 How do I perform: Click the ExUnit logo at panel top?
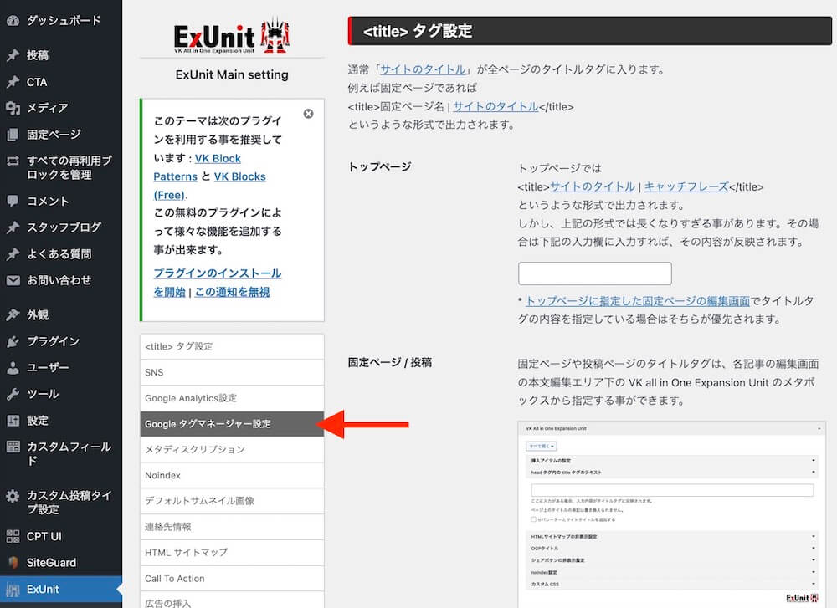(x=232, y=36)
